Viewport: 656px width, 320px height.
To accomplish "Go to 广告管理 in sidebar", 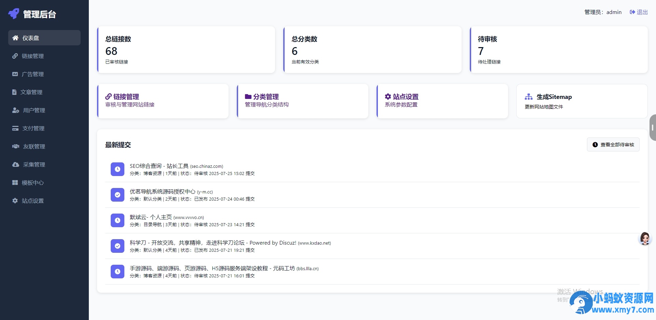I will 44,74.
